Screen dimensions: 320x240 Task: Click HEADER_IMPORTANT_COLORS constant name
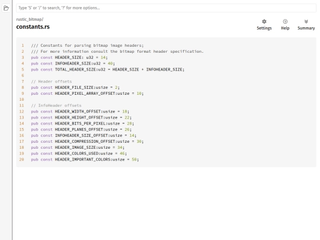tap(82, 159)
